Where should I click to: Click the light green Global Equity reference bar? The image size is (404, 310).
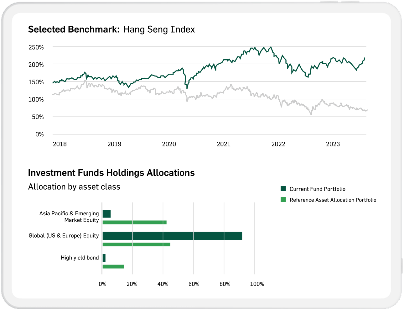click(136, 244)
